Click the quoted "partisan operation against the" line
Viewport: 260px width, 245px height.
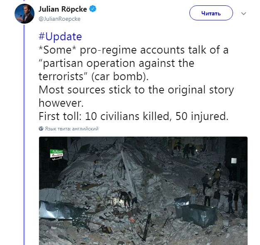click(116, 64)
